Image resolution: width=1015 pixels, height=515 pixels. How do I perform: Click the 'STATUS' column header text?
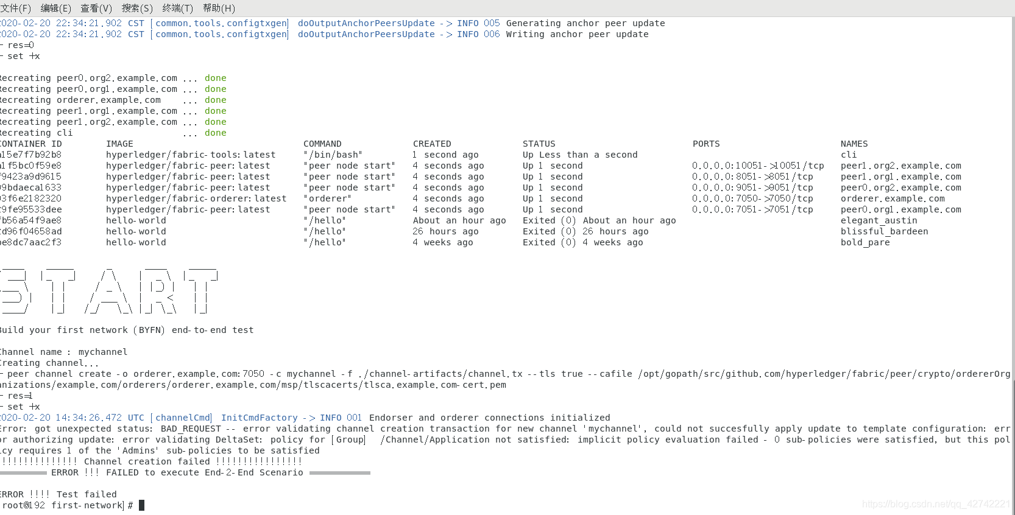(539, 144)
